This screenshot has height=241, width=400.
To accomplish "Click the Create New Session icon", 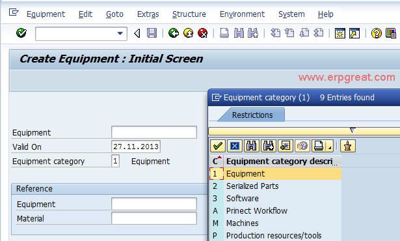I will pyautogui.click(x=340, y=33).
